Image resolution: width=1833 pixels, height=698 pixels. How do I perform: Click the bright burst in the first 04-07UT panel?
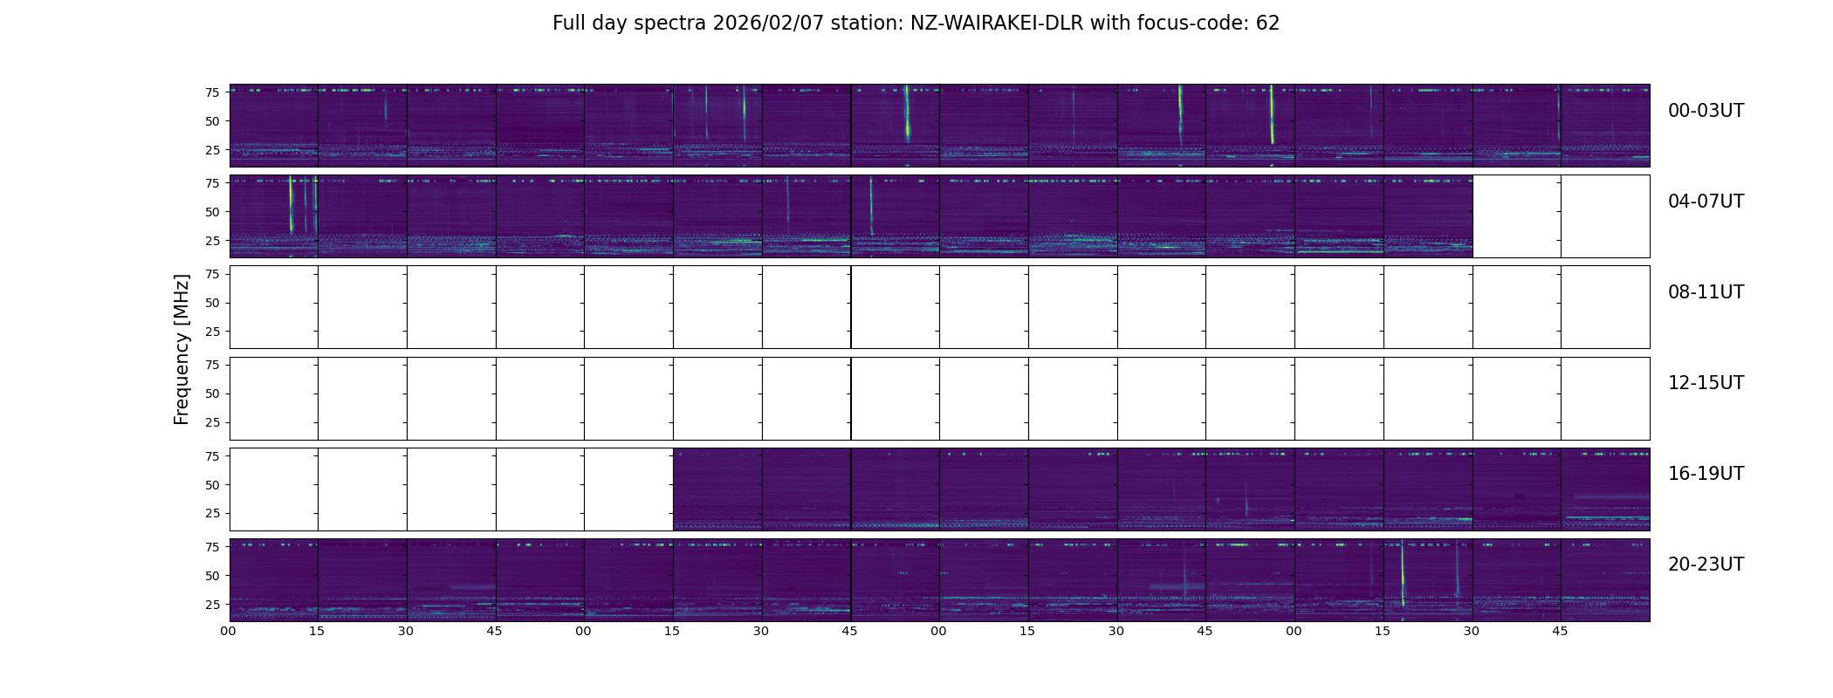tap(291, 205)
